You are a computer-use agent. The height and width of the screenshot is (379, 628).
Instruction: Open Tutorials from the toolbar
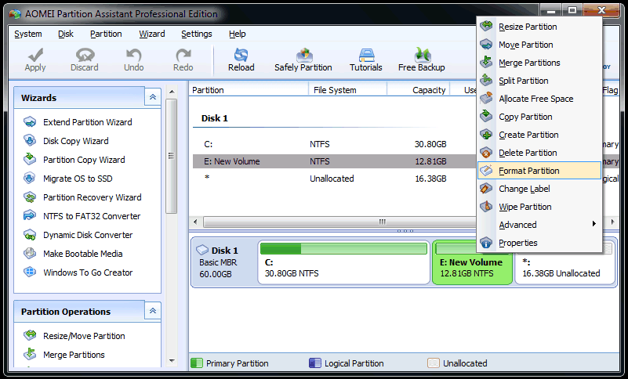[365, 60]
